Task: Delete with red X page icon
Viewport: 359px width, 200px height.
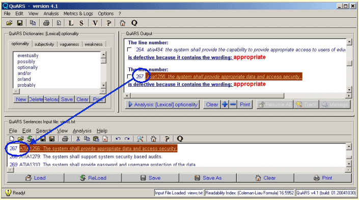Action: [x=105, y=139]
